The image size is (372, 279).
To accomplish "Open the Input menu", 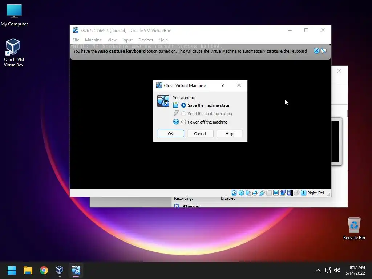I will (128, 40).
